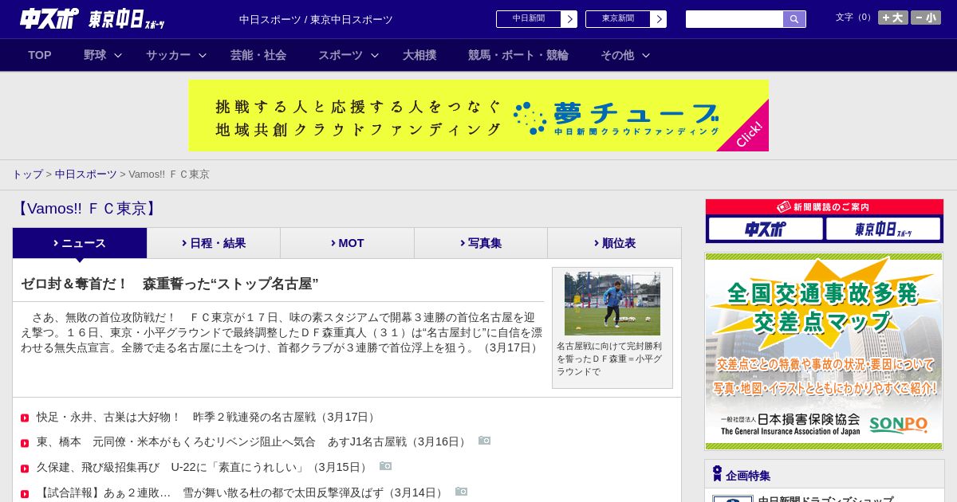This screenshot has width=957, height=502.
Task: Open the training ground photo thumbnail
Action: click(612, 304)
